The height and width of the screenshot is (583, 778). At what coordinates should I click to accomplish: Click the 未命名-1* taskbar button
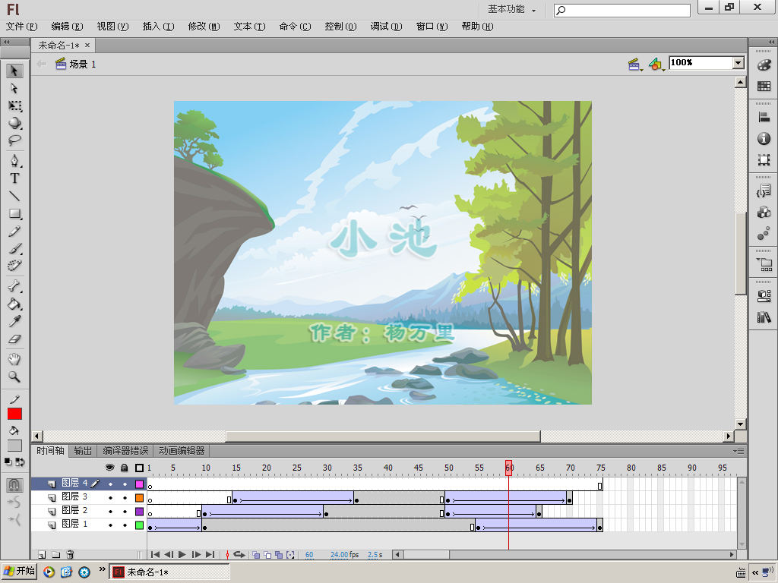pos(169,572)
